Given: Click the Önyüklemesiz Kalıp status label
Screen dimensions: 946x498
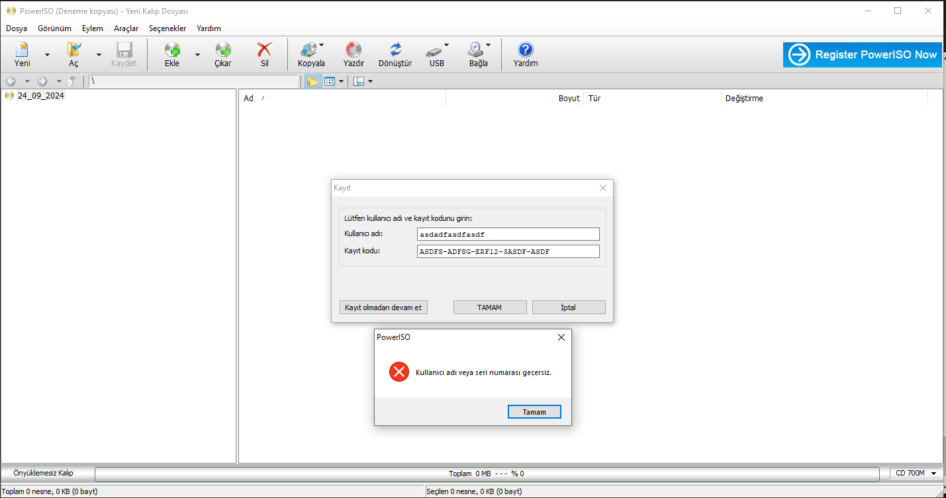Looking at the screenshot, I should tap(44, 473).
